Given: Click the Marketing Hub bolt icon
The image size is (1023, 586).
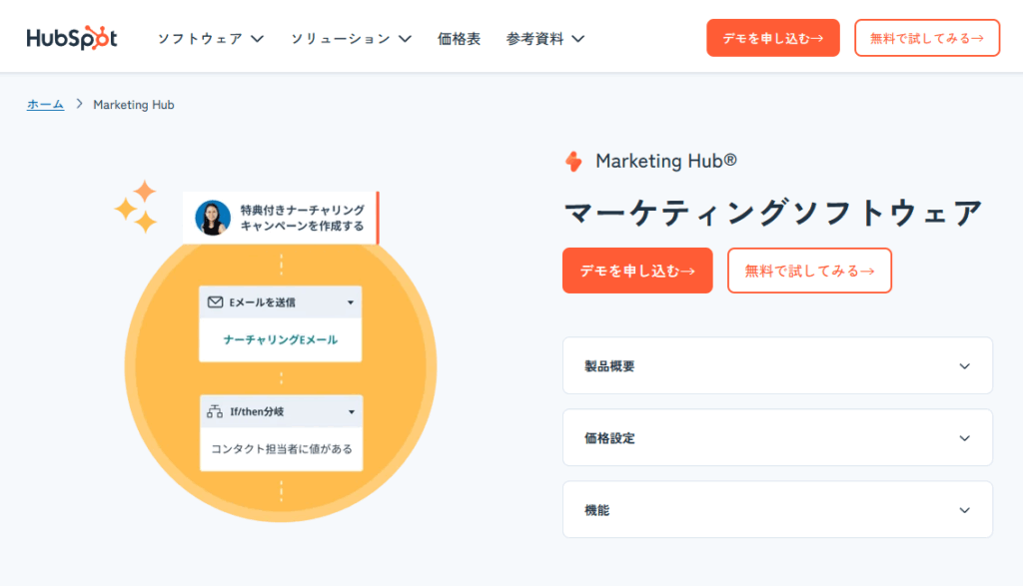Looking at the screenshot, I should (x=573, y=161).
